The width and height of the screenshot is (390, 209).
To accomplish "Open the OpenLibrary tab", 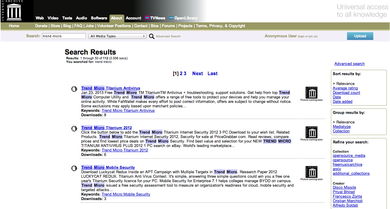I will [x=183, y=18].
